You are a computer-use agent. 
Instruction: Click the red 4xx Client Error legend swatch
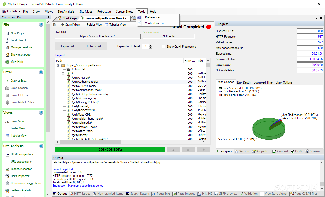(220, 95)
